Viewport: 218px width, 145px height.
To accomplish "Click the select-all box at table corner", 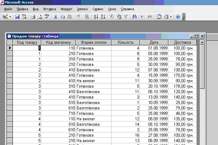I will [x=10, y=42].
